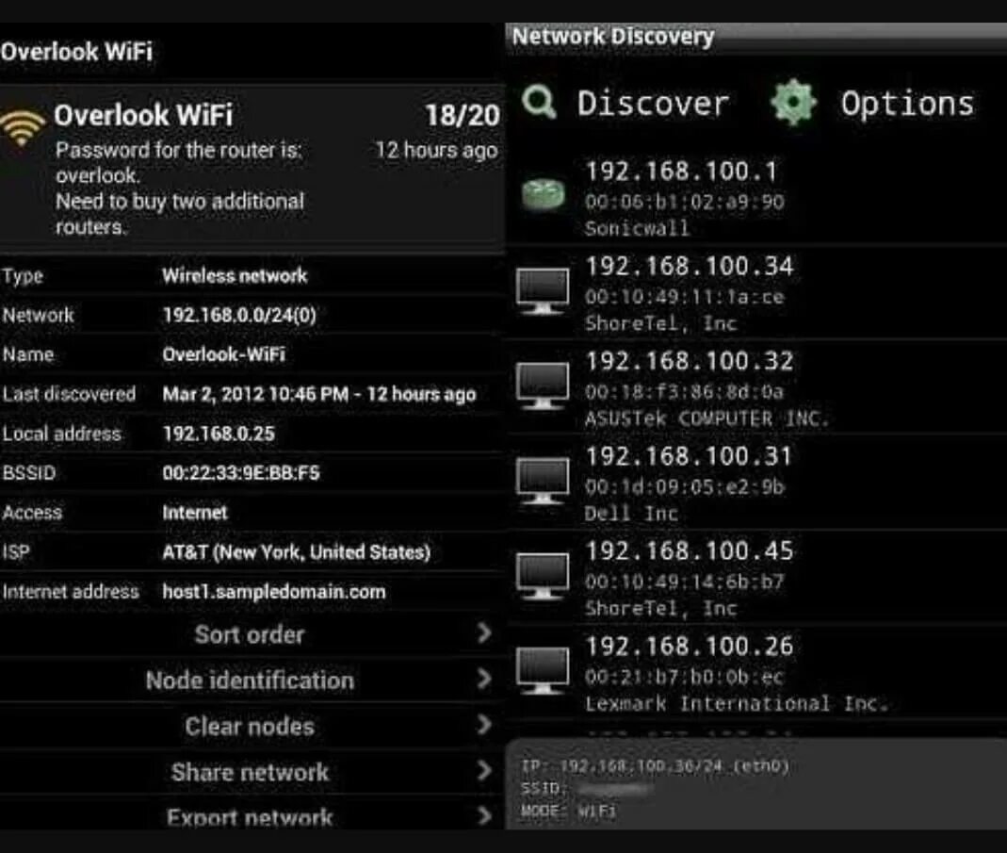Click host1.sampledomain.com internet address
The height and width of the screenshot is (853, 1007).
(x=274, y=591)
